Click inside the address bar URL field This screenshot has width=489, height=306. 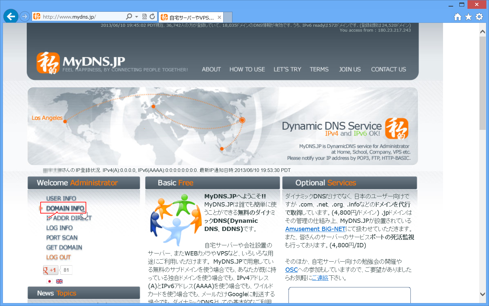point(81,16)
